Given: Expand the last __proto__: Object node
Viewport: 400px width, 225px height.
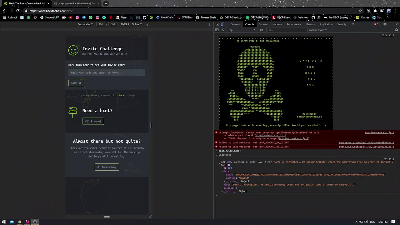Looking at the screenshot, I should [222, 191].
